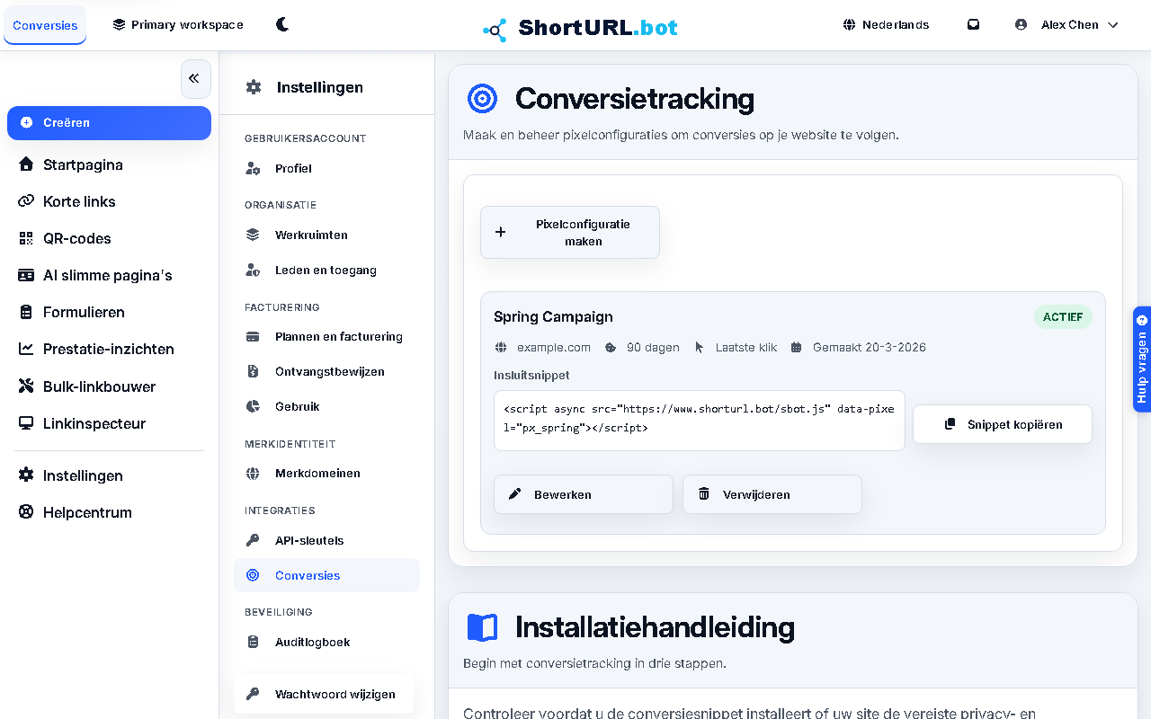Click the Spring Campaign title
This screenshot has height=719, width=1151.
pos(553,316)
